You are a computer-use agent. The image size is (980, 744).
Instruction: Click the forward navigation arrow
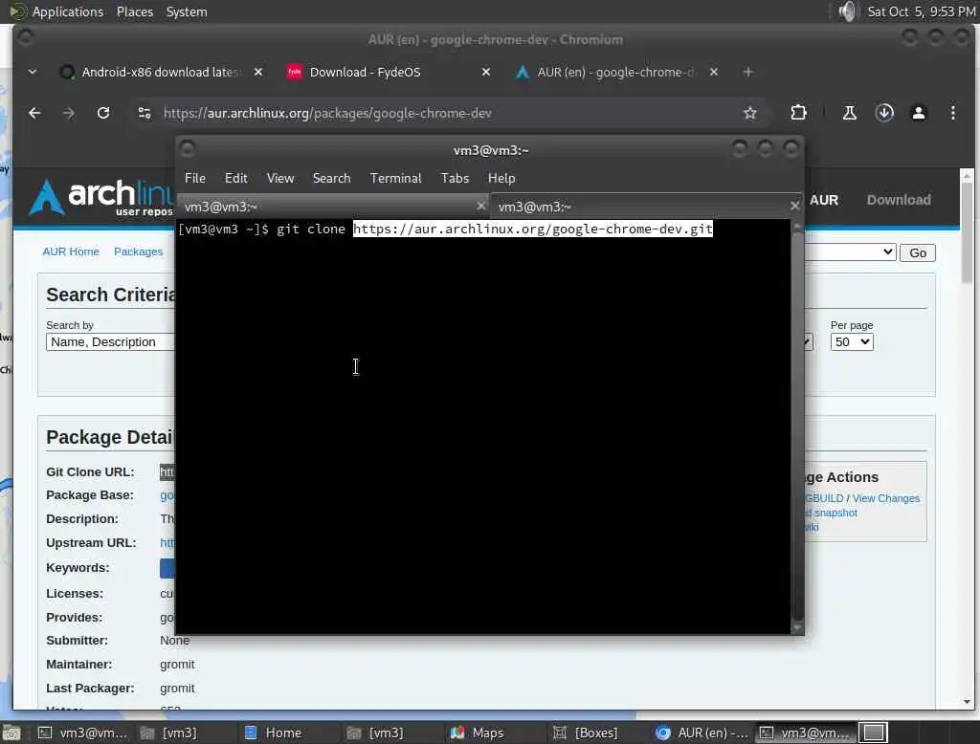tap(69, 113)
